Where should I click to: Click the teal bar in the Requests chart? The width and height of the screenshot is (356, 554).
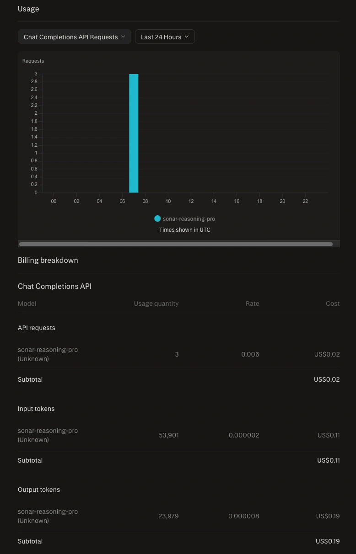click(x=134, y=133)
